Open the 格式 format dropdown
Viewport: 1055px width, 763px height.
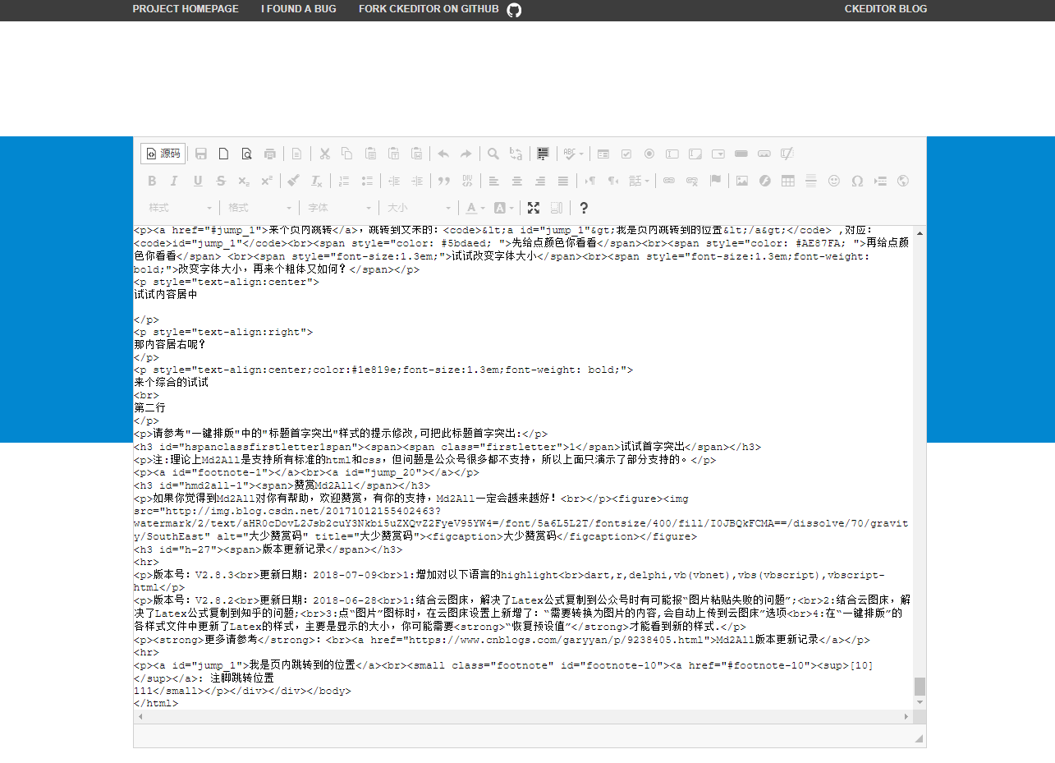[259, 208]
